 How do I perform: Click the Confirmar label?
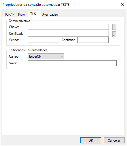point(69,40)
